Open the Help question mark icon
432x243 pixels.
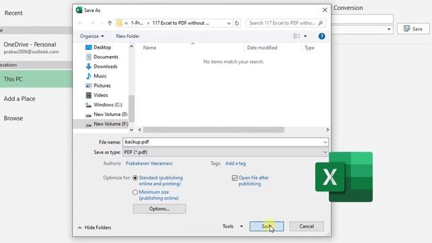pos(321,36)
